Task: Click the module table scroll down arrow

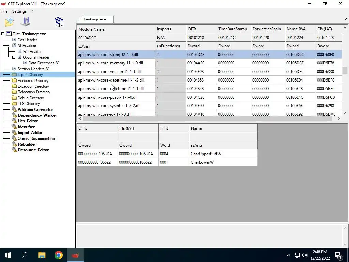Action: (x=345, y=113)
